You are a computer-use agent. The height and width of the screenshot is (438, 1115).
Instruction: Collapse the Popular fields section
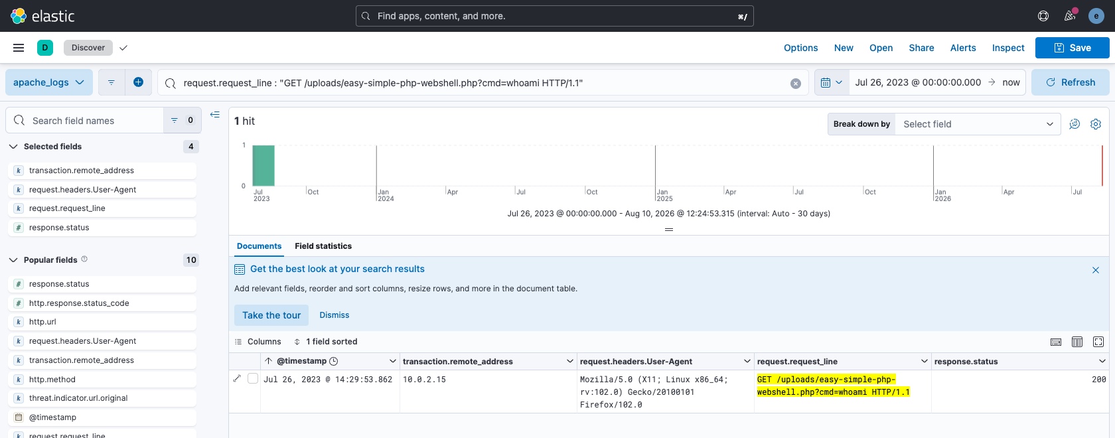pyautogui.click(x=13, y=260)
